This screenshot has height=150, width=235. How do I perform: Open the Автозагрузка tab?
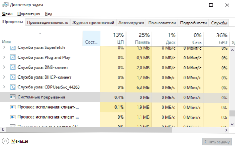[x=131, y=23]
